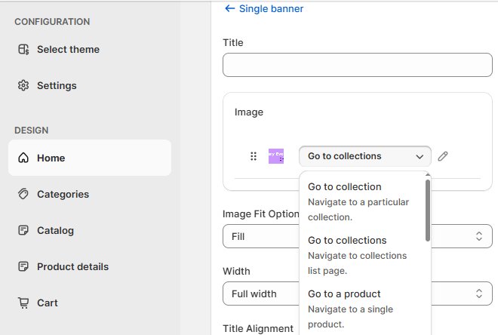The image size is (498, 335).
Task: Click the Cart shopping cart icon
Action: pos(23,303)
